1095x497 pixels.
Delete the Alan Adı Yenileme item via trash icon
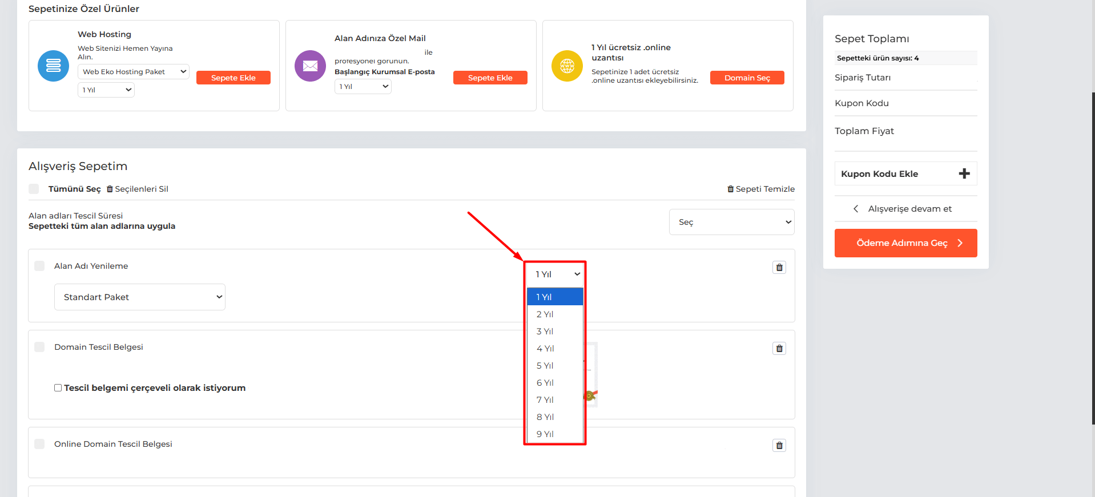(x=779, y=268)
